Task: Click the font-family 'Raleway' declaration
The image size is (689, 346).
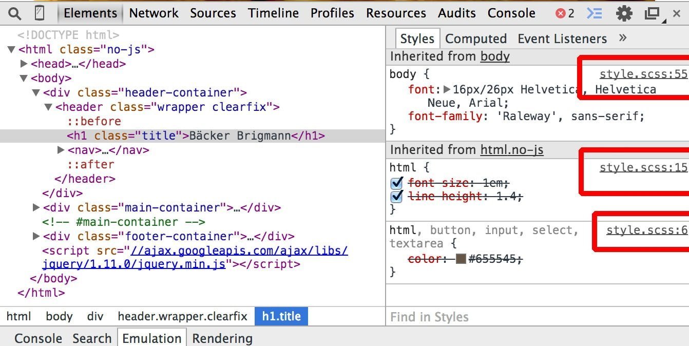Action: pos(526,116)
